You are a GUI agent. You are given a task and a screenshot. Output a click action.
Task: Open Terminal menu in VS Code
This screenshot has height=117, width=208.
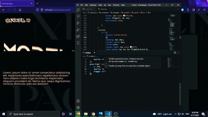(116, 5)
